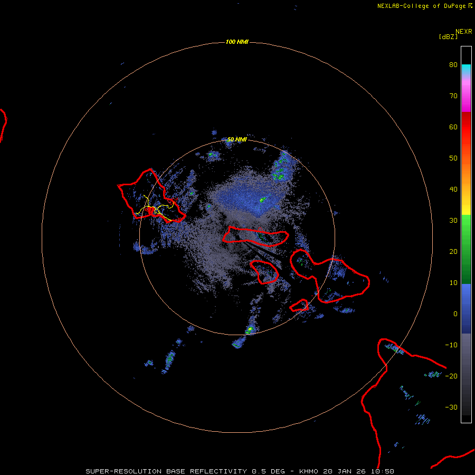Click the 30 value on the dBZ scale
This screenshot has height=475, width=475.
click(x=453, y=221)
